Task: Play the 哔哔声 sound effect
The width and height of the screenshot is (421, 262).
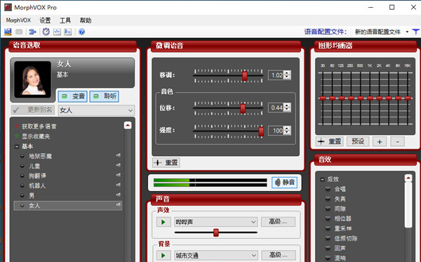Action: pyautogui.click(x=163, y=222)
